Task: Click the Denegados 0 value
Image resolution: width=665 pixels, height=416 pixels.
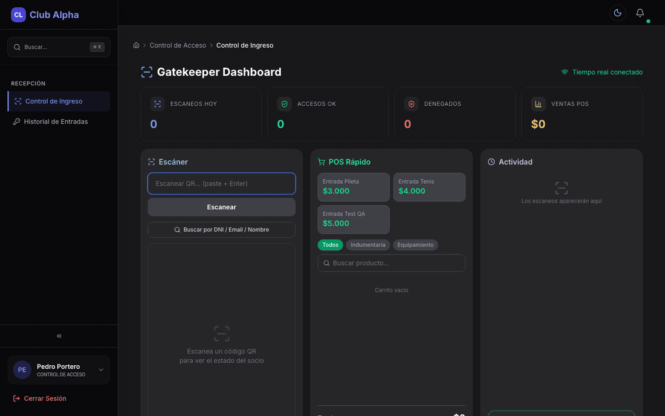Action: [407, 124]
